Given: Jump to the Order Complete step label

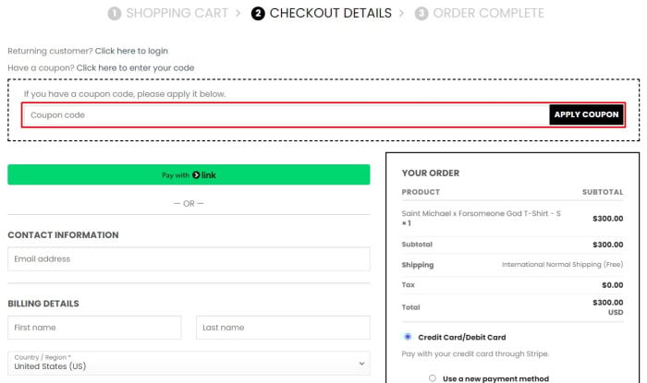Looking at the screenshot, I should tap(488, 14).
